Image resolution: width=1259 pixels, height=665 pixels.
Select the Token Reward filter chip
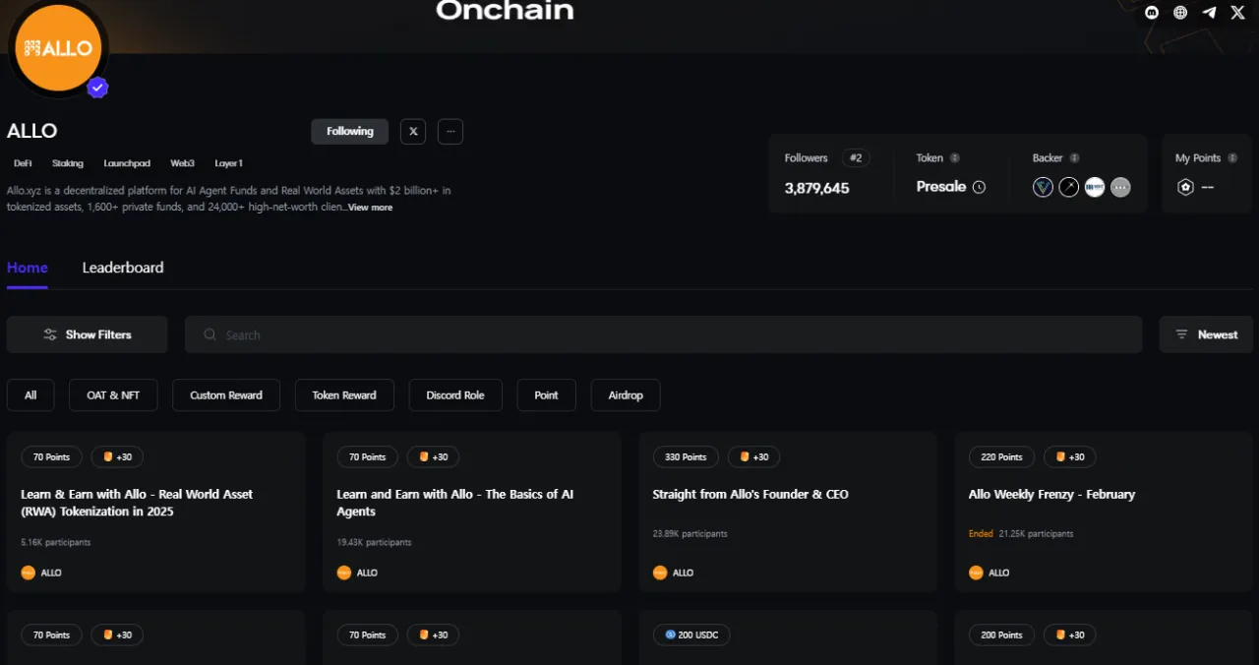(344, 395)
